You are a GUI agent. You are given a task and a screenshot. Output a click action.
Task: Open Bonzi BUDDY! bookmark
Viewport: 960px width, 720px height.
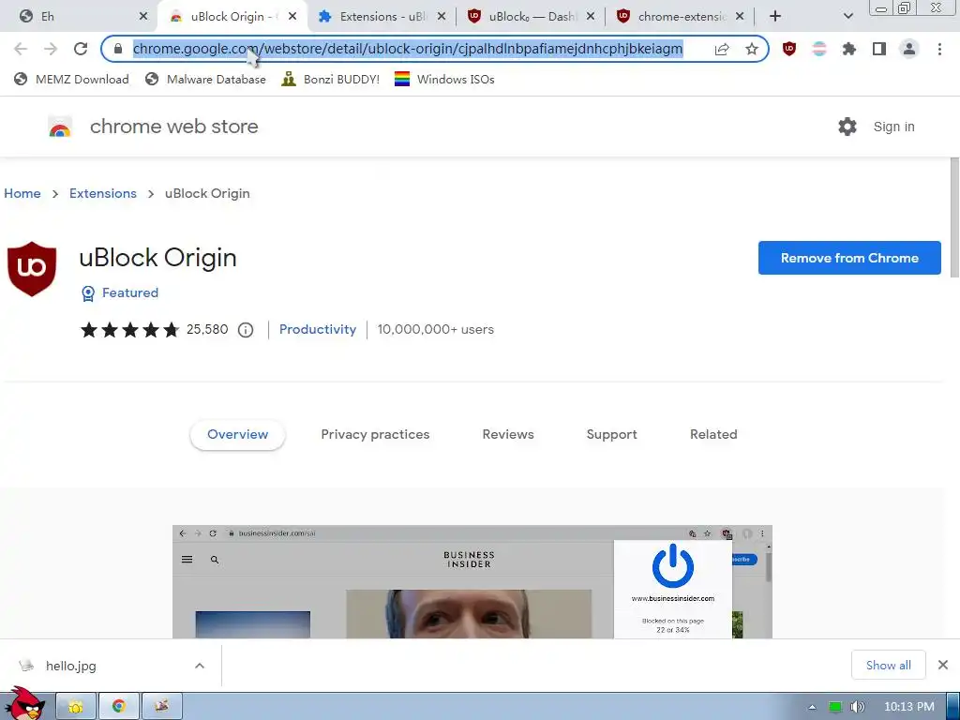(331, 80)
